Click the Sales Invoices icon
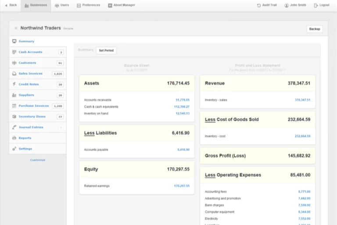Screen dimensions: 337x225 point(14,73)
